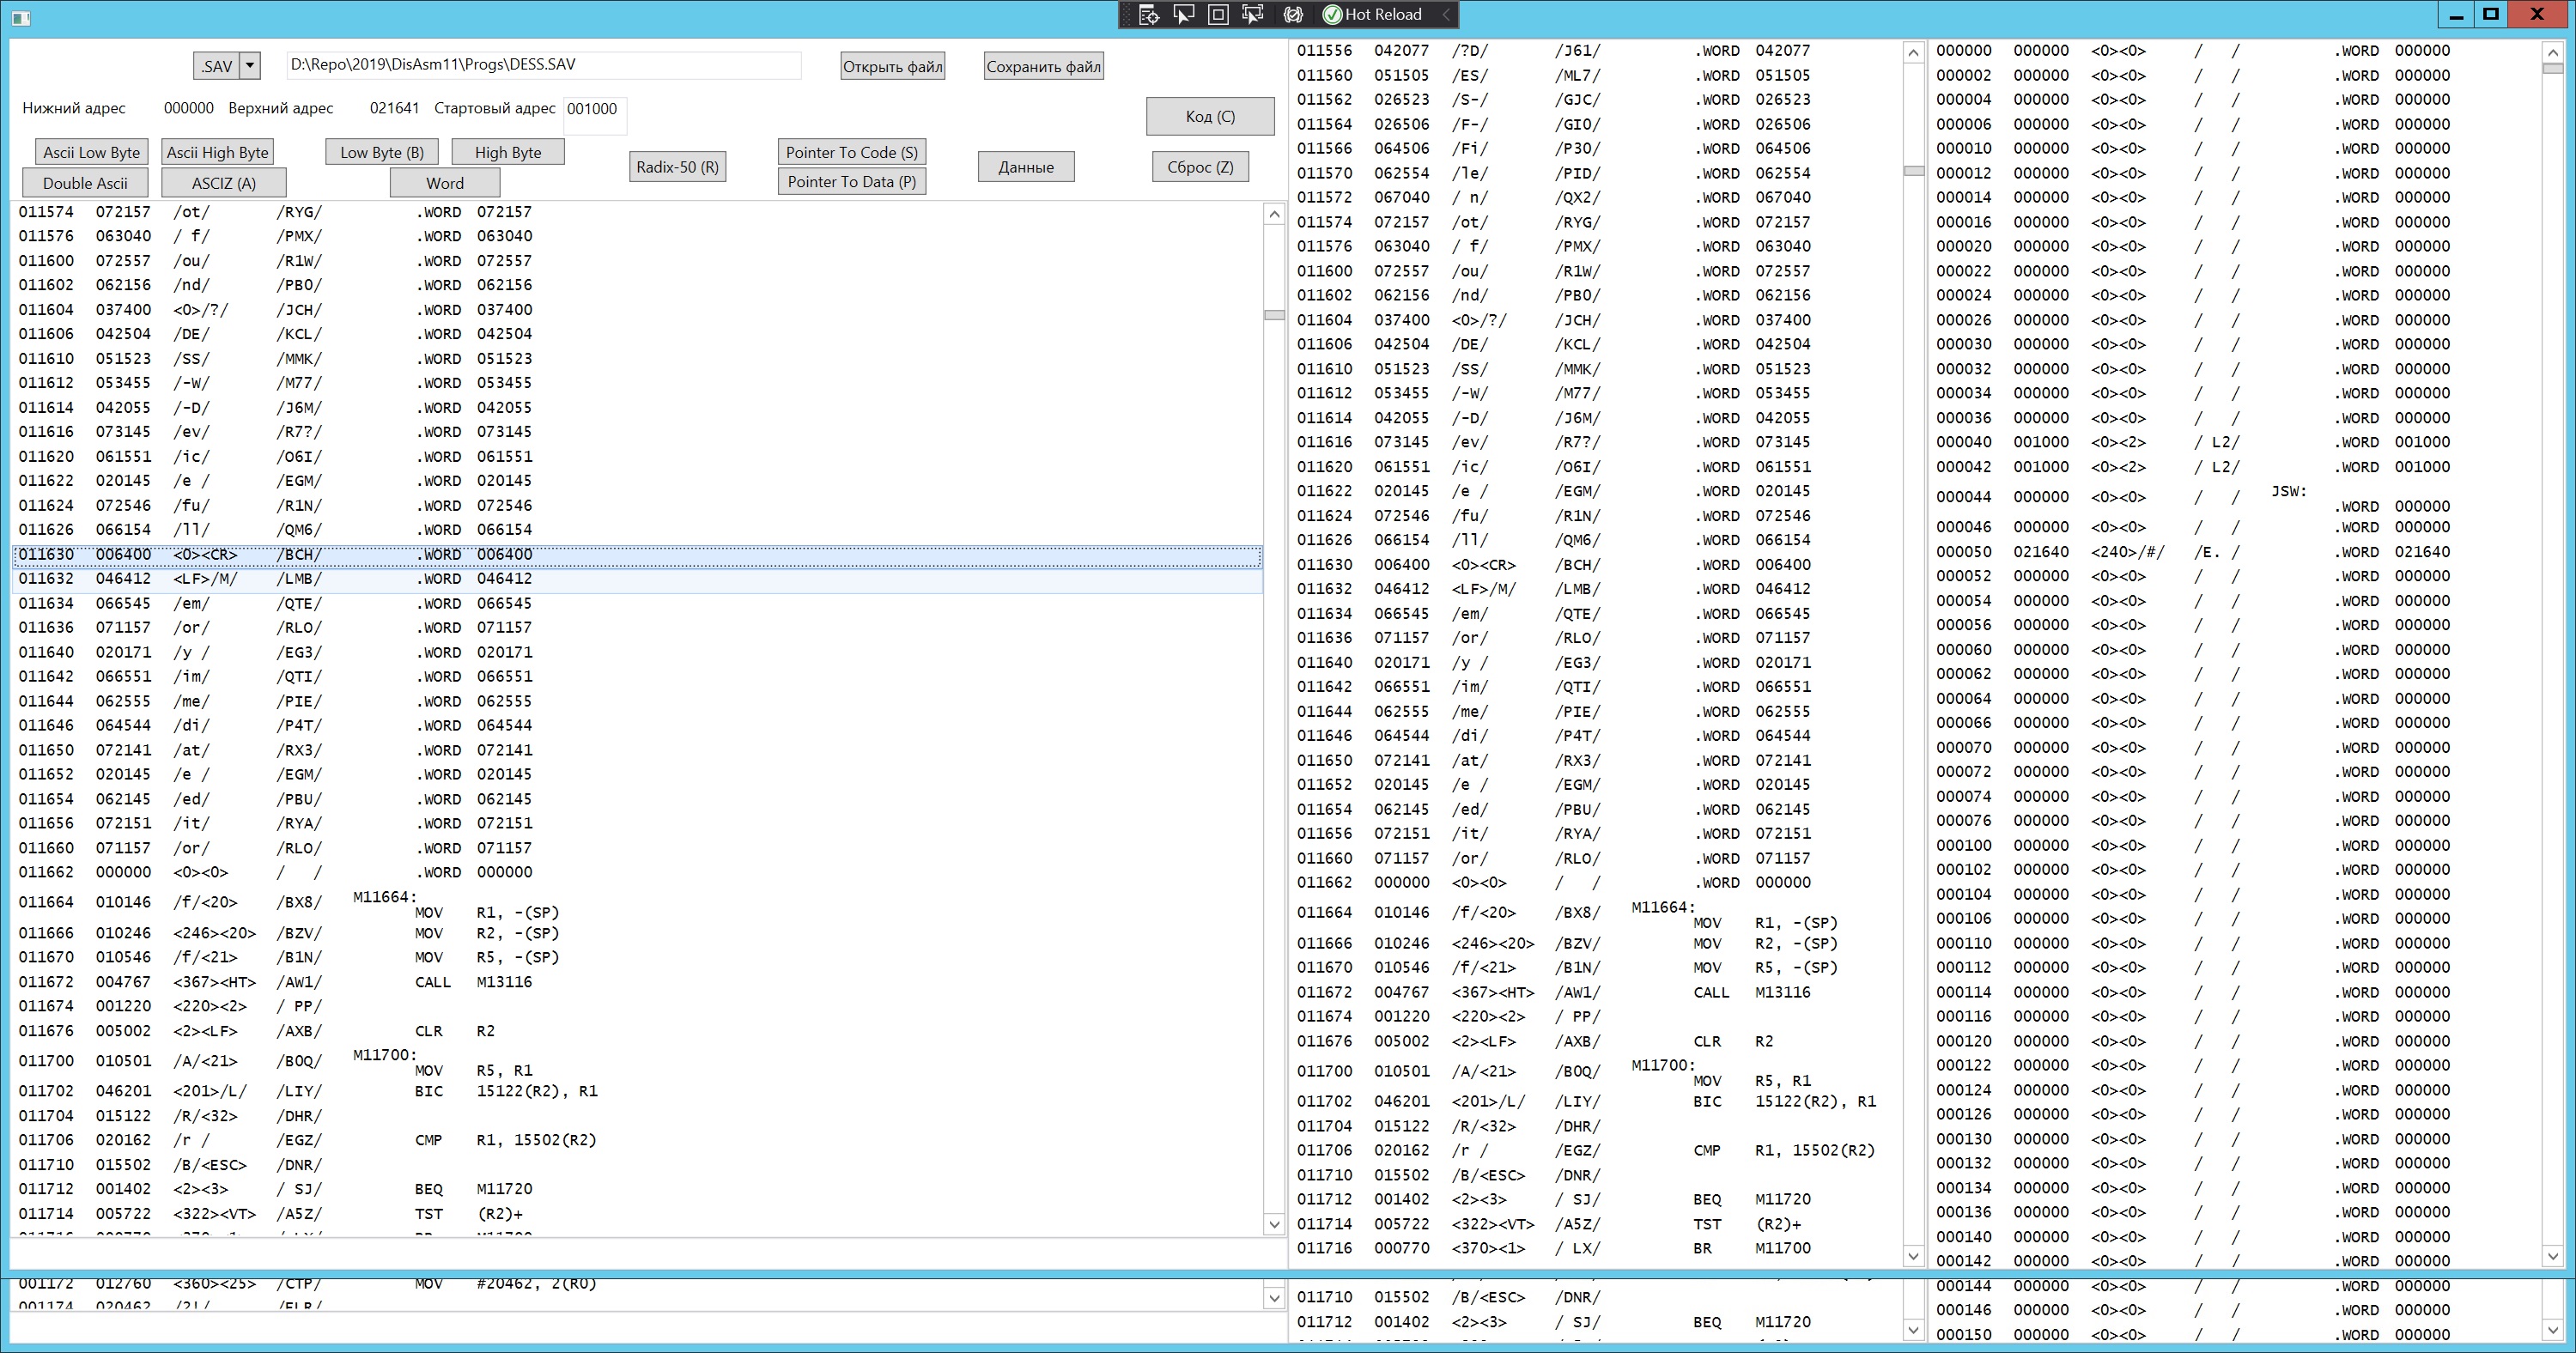Open the .SAV file type dropdown arrow
Screen dimensions: 2576x1353
coord(250,66)
